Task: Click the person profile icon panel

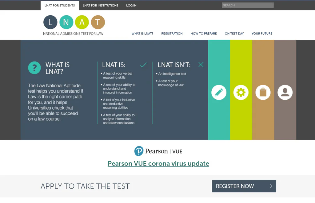Action: (285, 92)
